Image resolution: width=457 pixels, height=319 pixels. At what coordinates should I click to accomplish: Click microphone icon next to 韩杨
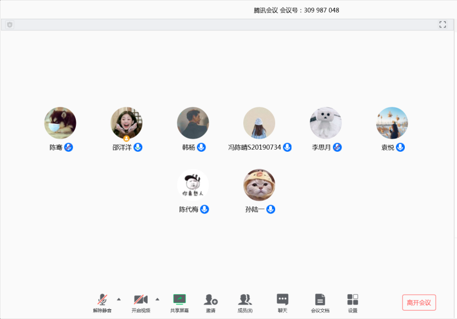coord(202,147)
